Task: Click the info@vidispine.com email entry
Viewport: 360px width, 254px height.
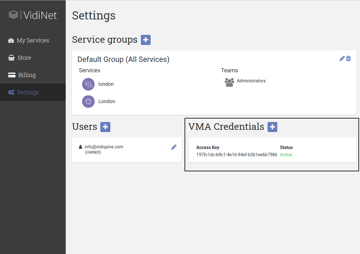Action: [x=104, y=147]
